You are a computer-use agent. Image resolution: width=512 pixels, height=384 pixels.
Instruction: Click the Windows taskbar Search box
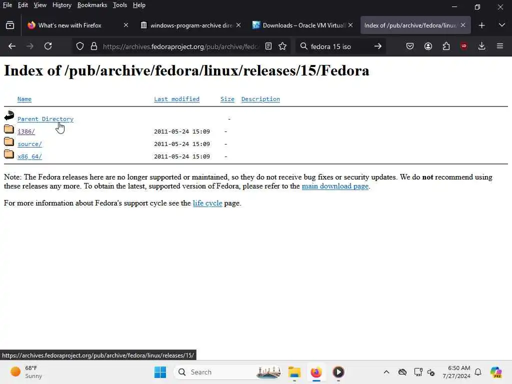(x=228, y=372)
